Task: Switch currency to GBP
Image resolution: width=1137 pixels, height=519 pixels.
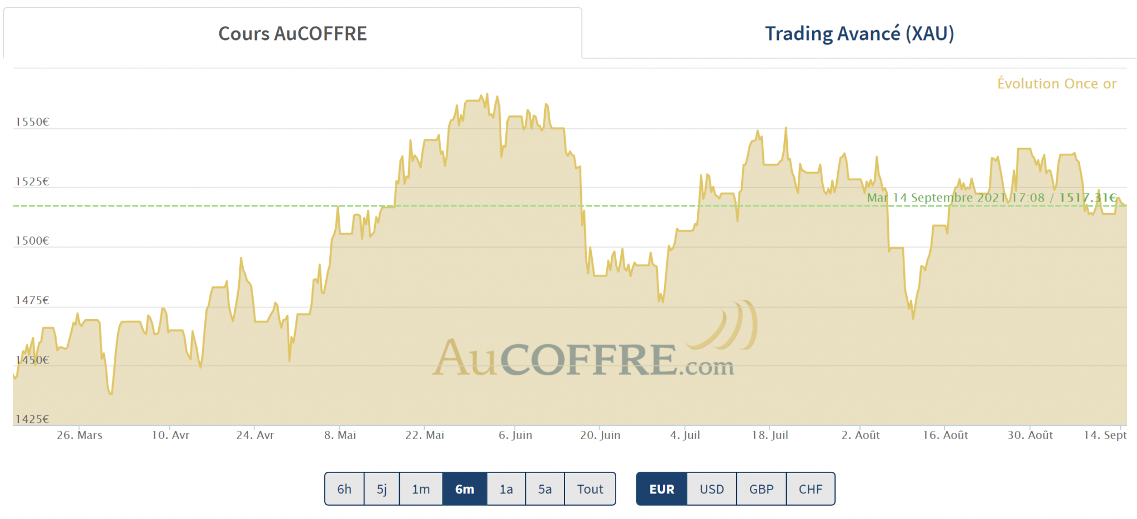Action: click(x=761, y=489)
